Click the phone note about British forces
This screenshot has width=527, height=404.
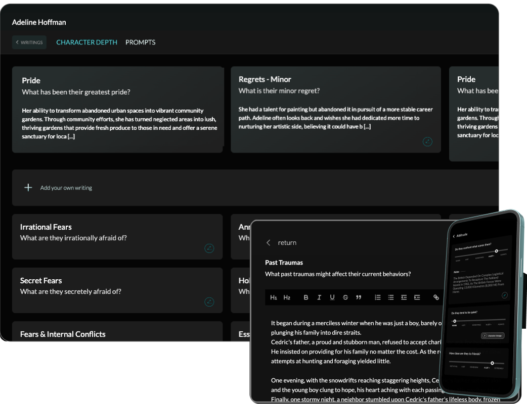(478, 282)
